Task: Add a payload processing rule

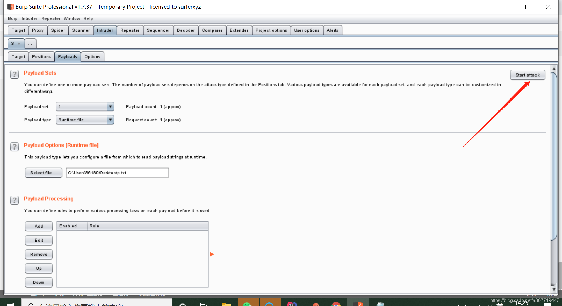Action: pos(39,226)
